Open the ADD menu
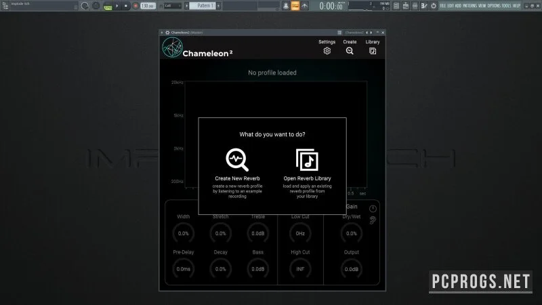Image resolution: width=542 pixels, height=305 pixels. [458, 6]
